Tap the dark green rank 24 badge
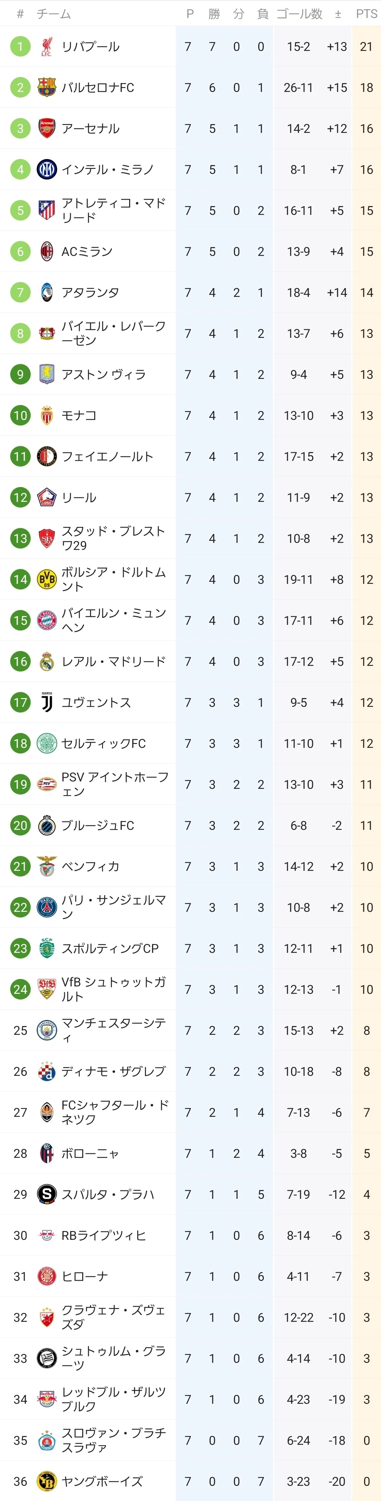Screen dimensions: 381x1501 (x=20, y=989)
